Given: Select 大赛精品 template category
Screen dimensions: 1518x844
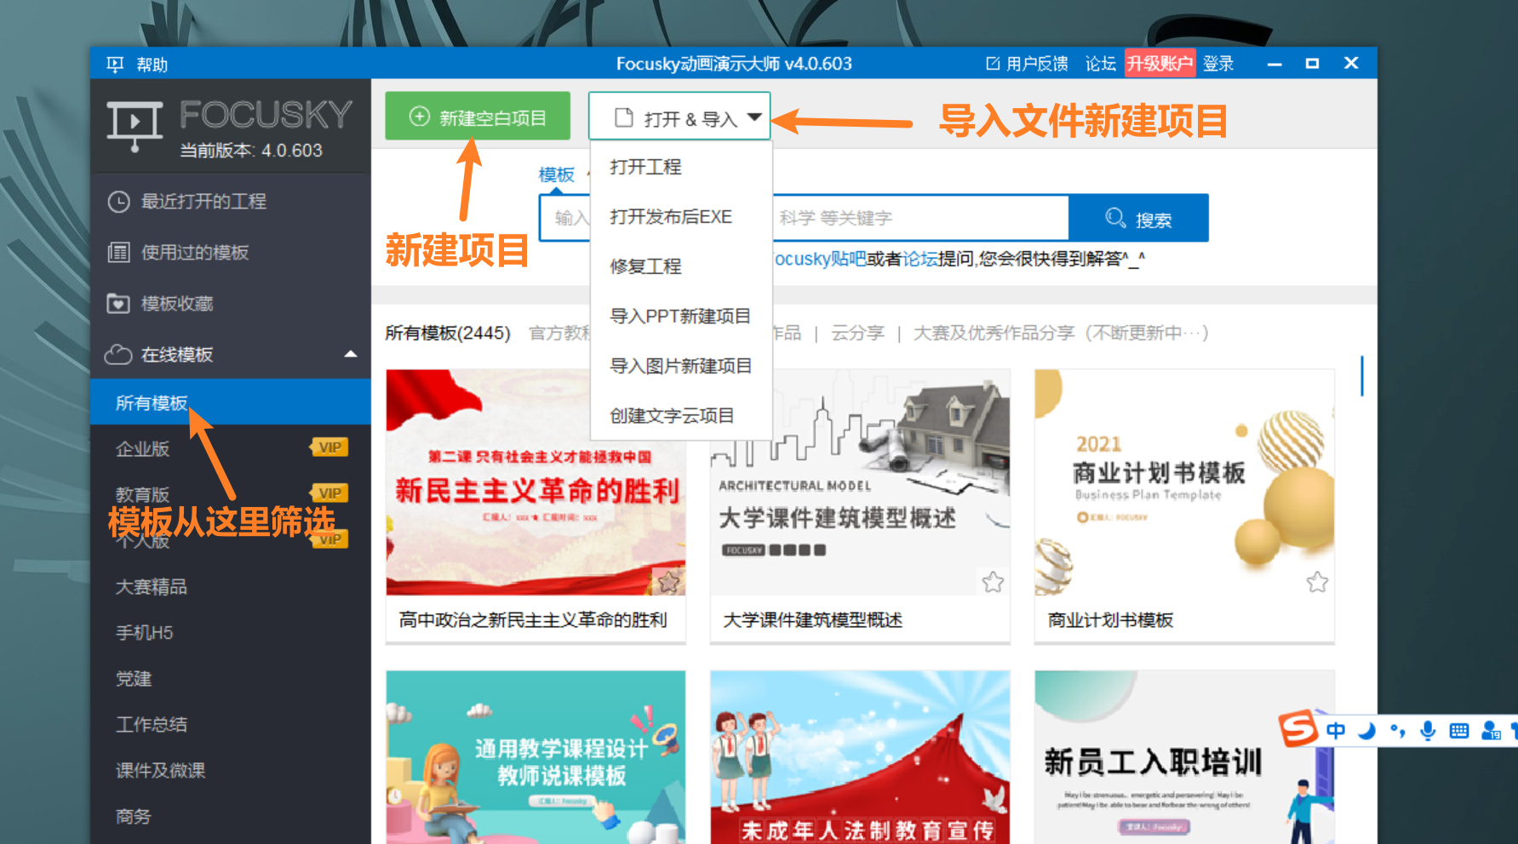Looking at the screenshot, I should [152, 586].
